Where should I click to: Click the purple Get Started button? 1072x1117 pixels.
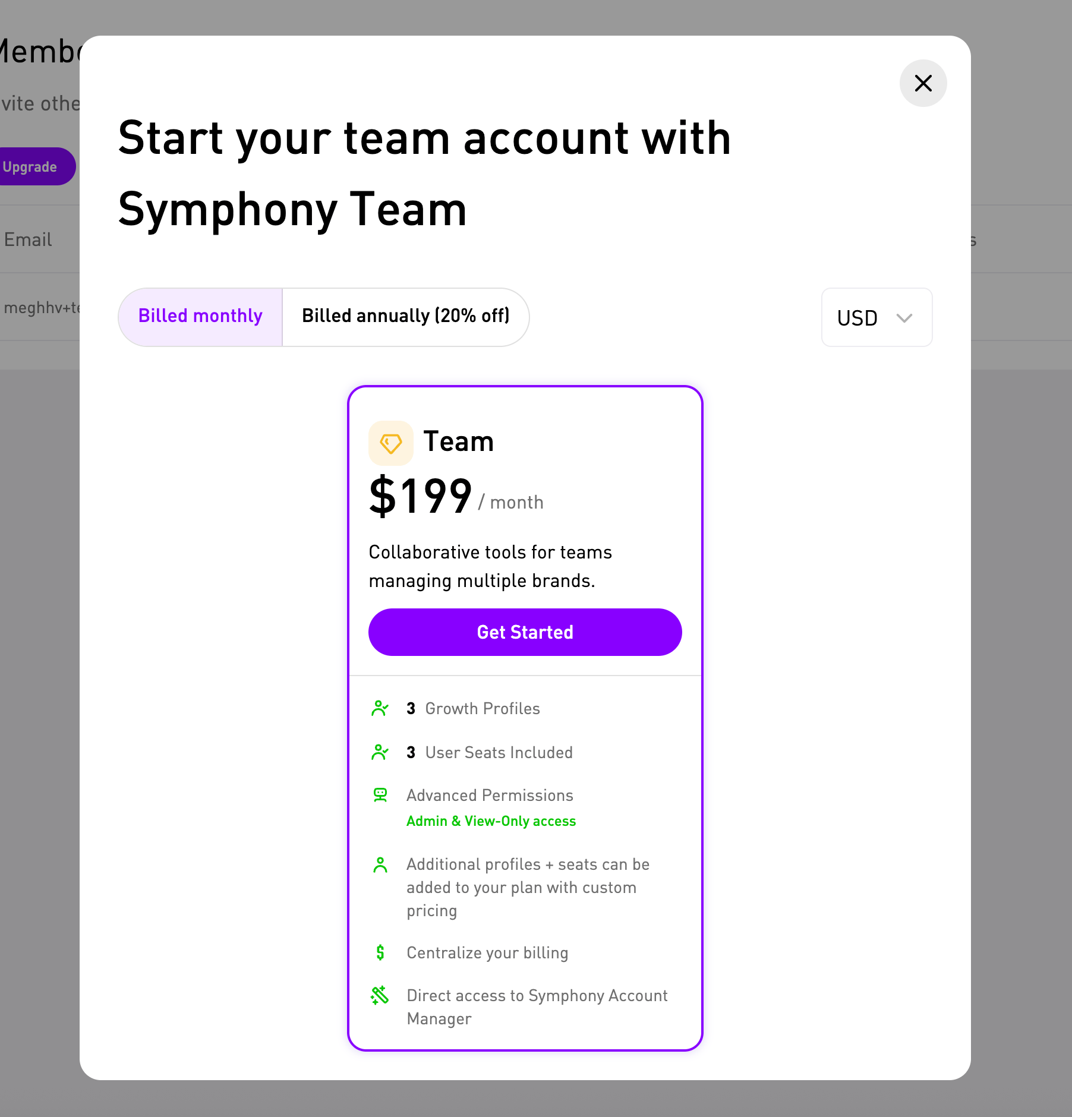(525, 632)
